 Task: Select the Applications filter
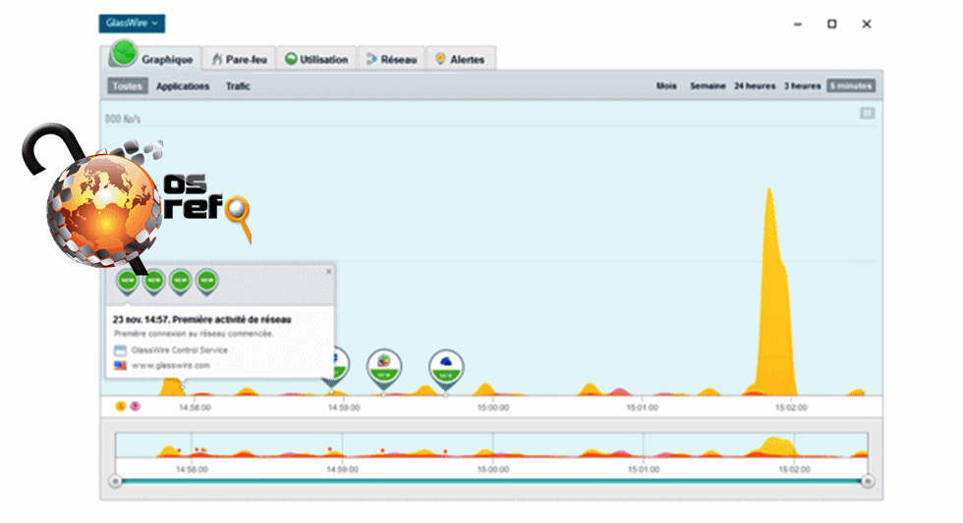point(183,85)
